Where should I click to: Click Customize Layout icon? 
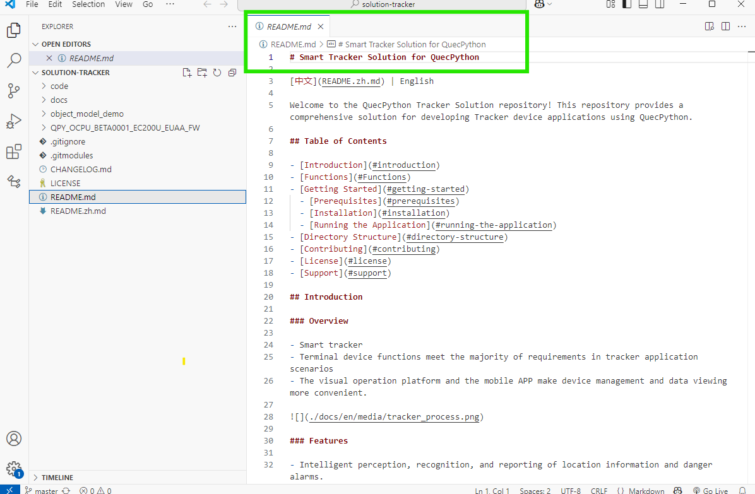(610, 4)
